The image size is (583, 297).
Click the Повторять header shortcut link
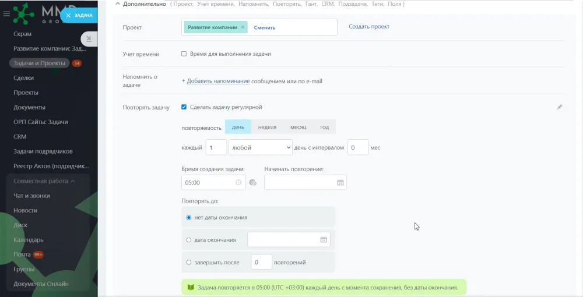pyautogui.click(x=287, y=4)
